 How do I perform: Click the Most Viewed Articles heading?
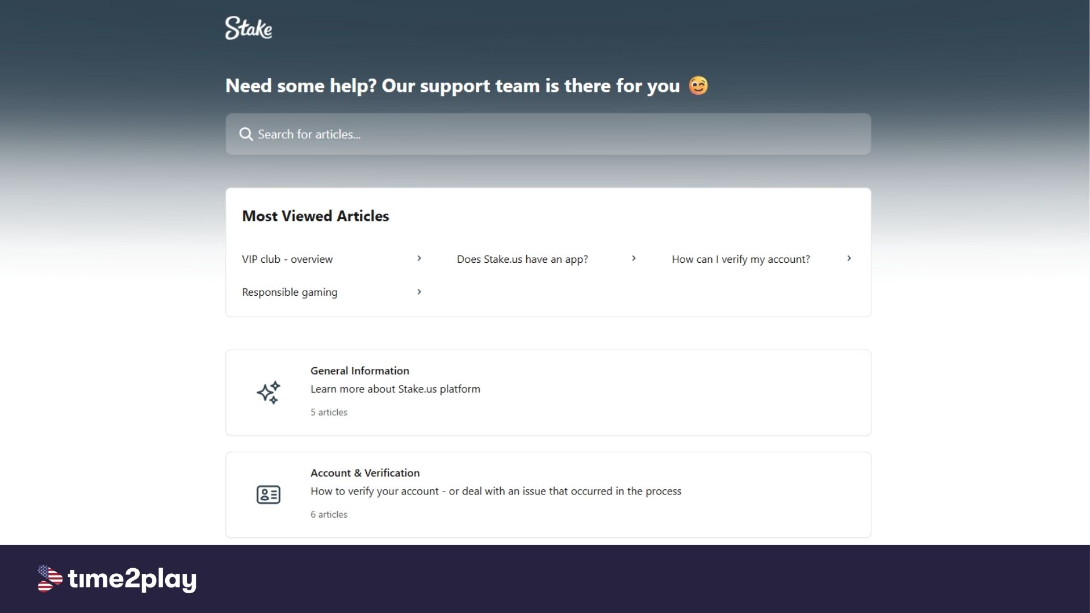(x=316, y=216)
